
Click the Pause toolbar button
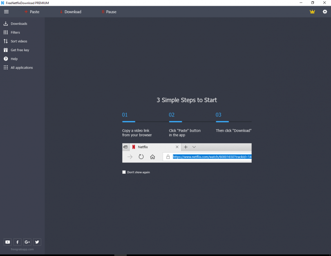click(109, 12)
